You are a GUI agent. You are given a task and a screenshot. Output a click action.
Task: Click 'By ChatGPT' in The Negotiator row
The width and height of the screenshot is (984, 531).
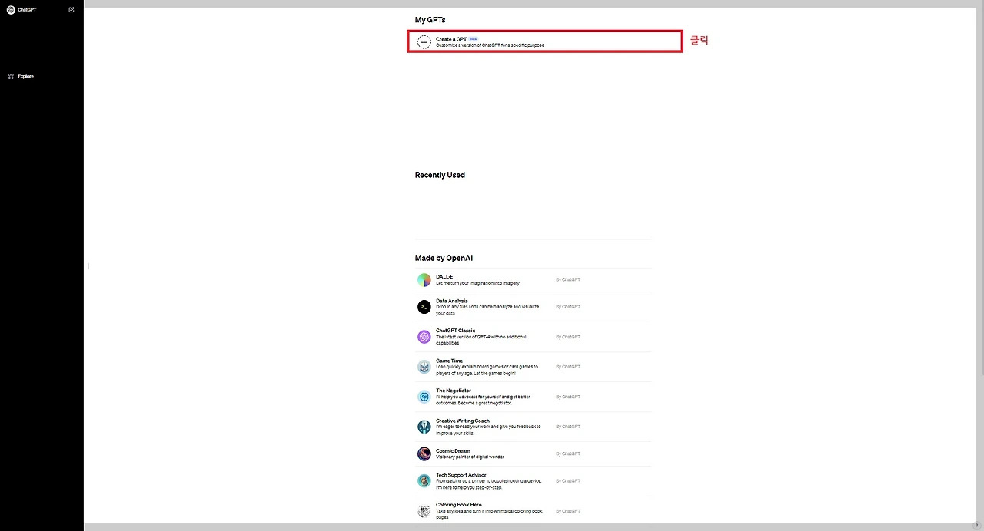pyautogui.click(x=568, y=397)
